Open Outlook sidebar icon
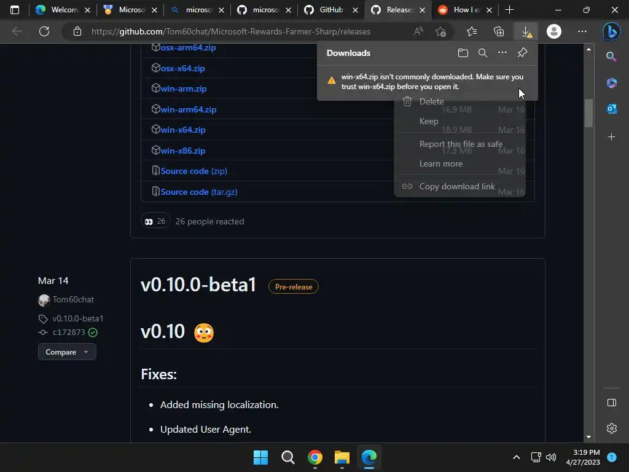 coord(611,109)
